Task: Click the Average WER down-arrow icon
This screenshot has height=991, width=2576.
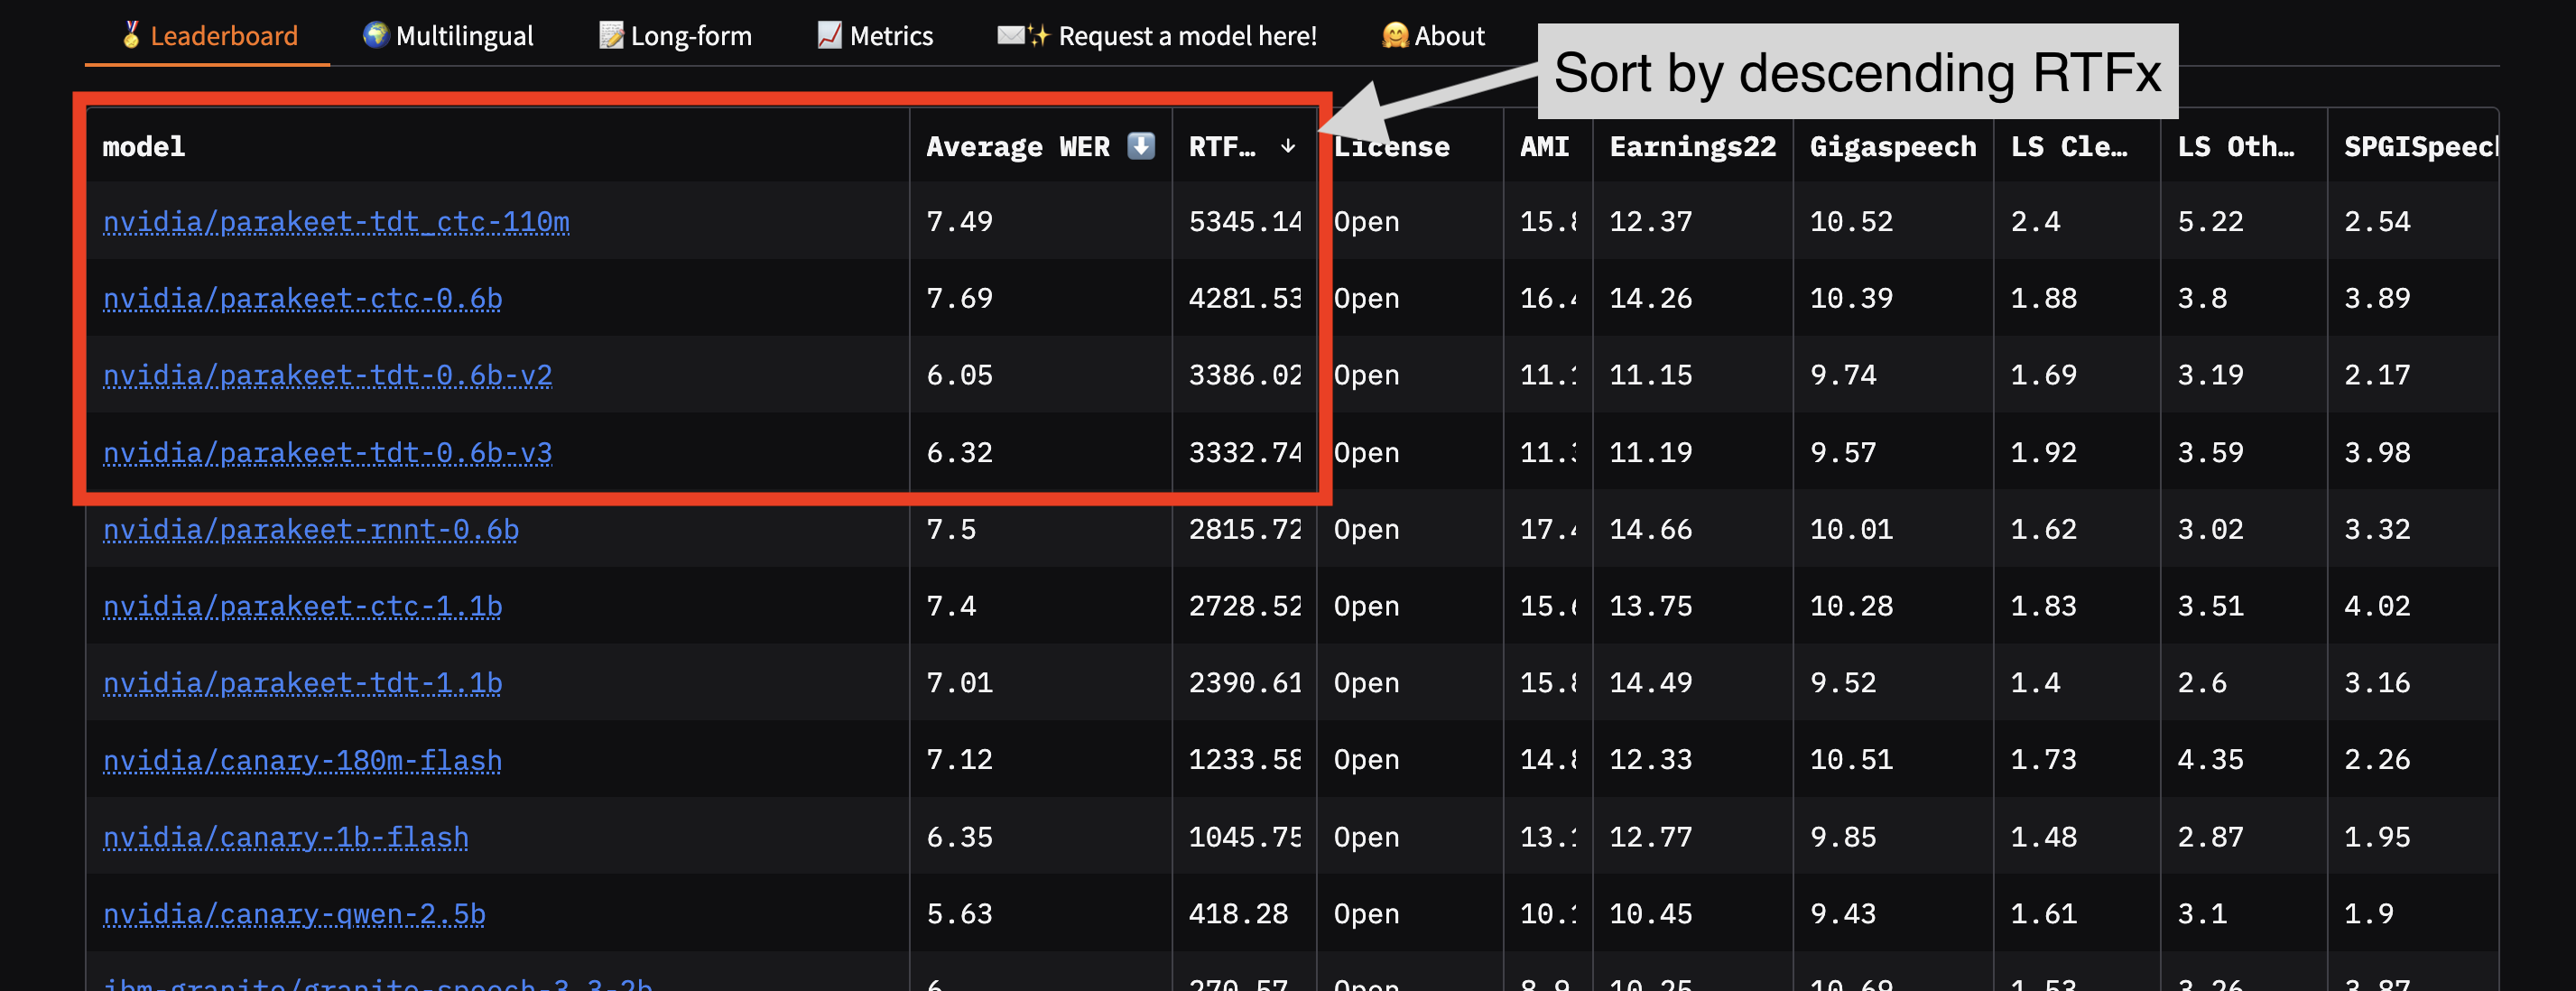Action: [x=1140, y=146]
